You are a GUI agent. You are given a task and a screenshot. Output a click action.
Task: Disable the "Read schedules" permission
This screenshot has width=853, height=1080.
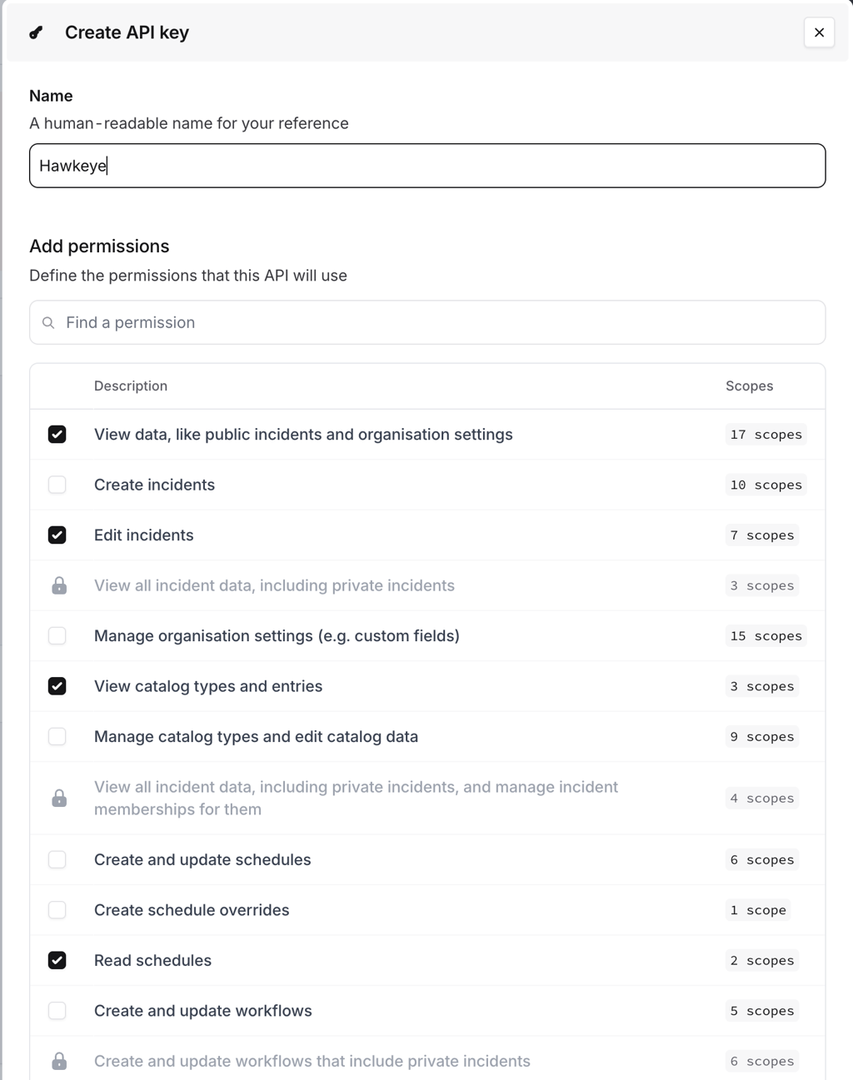tap(57, 960)
